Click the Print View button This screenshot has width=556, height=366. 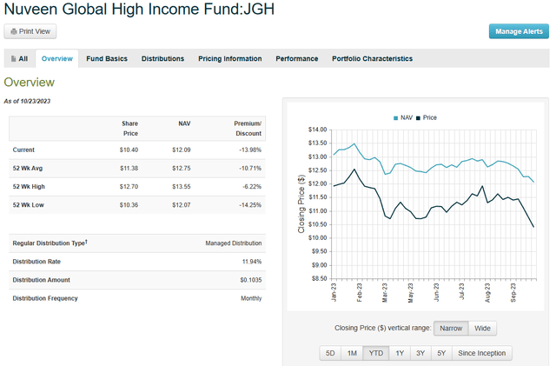tap(30, 31)
